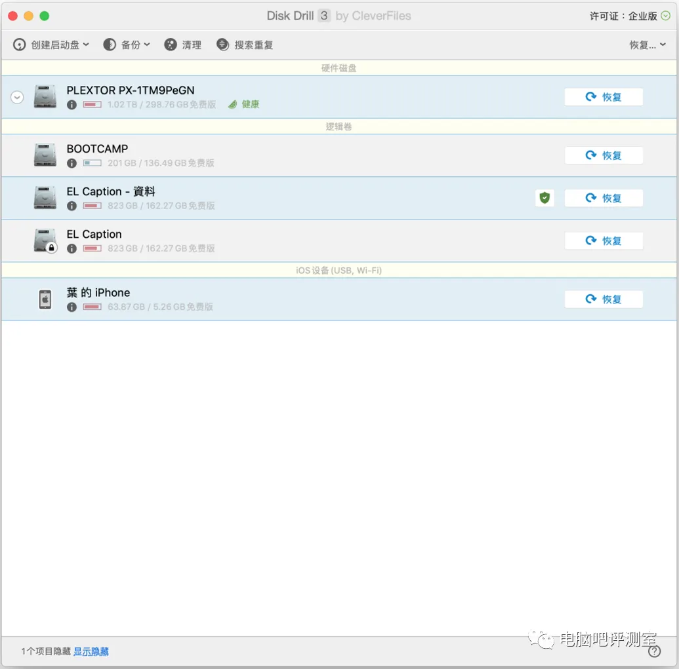Viewport: 679px width, 669px height.
Task: Show info for locked EL Caption volume
Action: pyautogui.click(x=72, y=248)
